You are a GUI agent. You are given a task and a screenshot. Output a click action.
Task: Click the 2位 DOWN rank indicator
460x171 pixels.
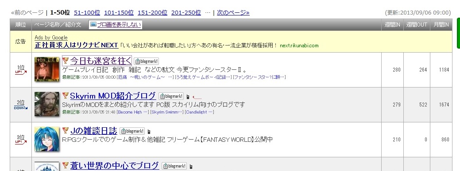click(20, 105)
